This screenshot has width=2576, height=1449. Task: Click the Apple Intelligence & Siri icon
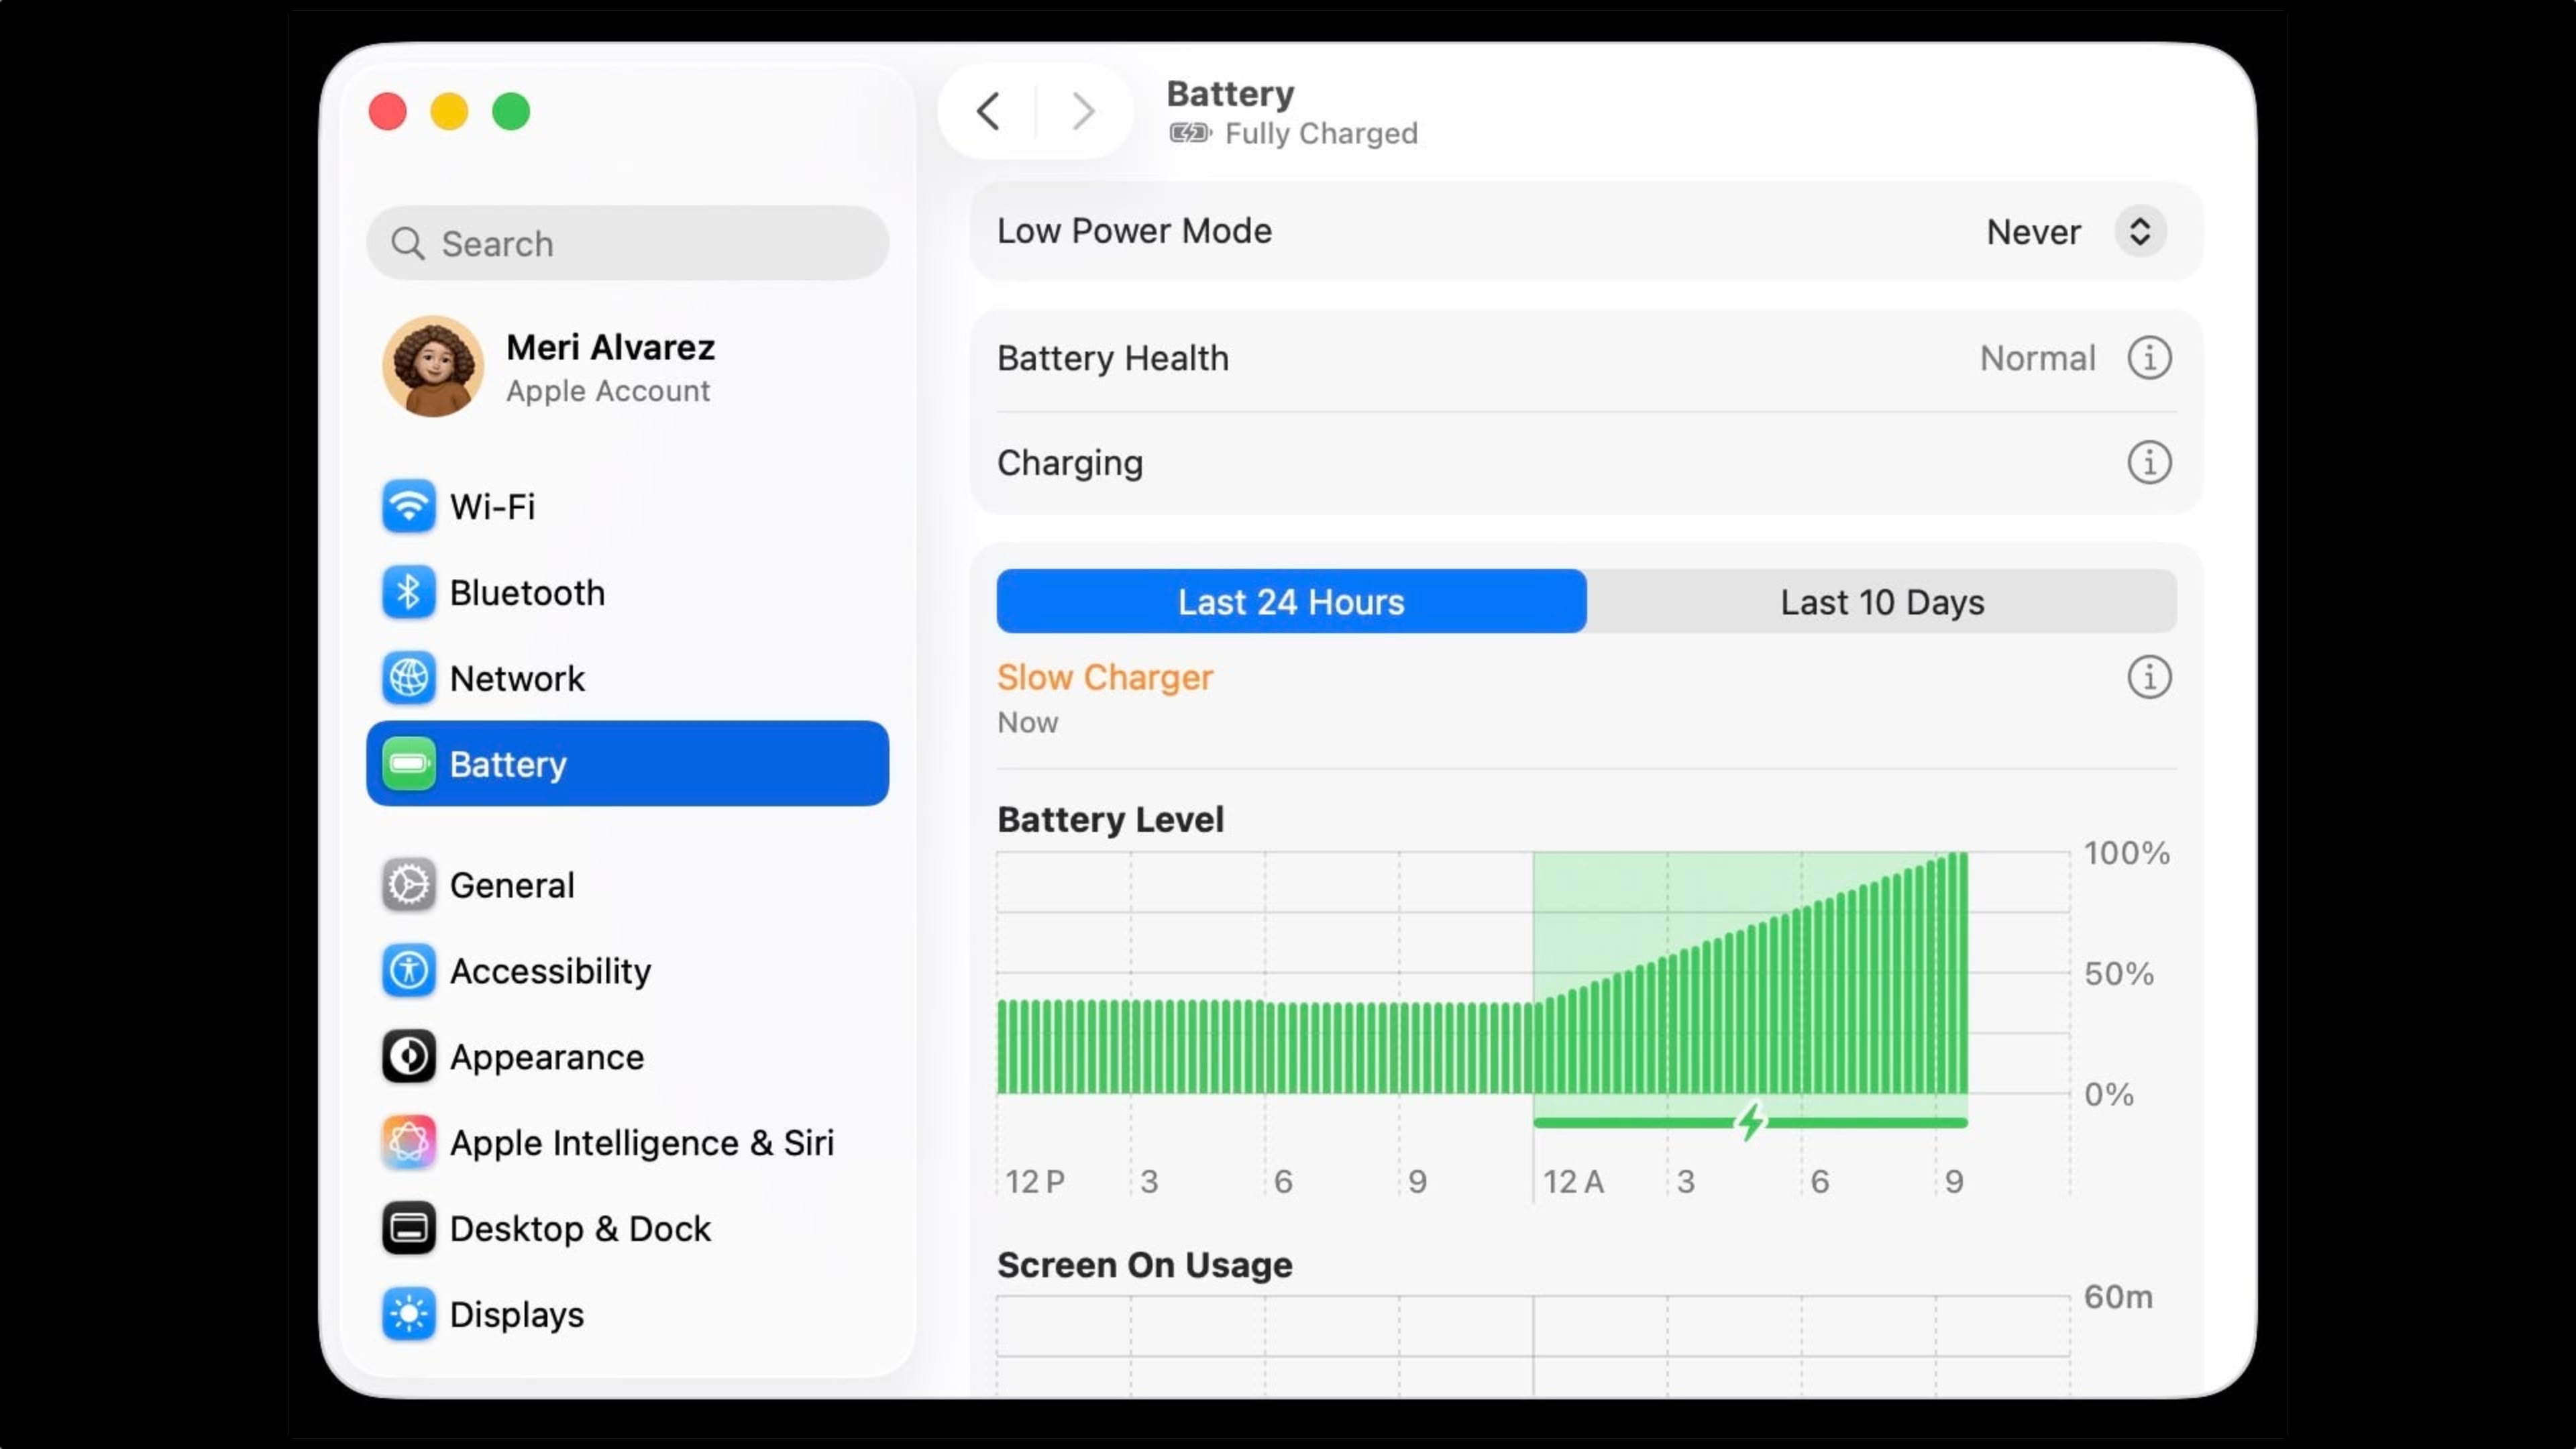coord(409,1141)
